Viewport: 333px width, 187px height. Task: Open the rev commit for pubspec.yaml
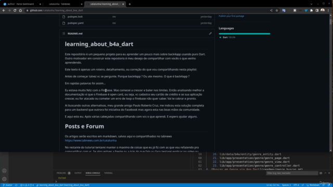pos(114,23)
